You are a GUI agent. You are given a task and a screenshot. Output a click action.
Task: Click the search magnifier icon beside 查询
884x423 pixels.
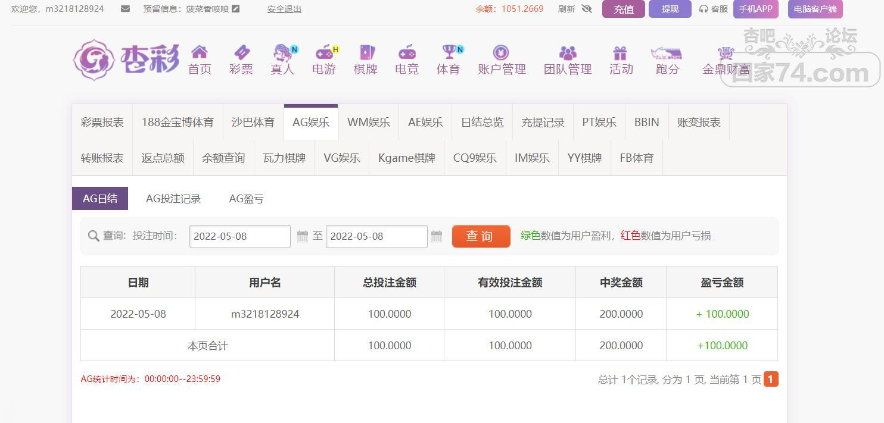click(x=94, y=236)
